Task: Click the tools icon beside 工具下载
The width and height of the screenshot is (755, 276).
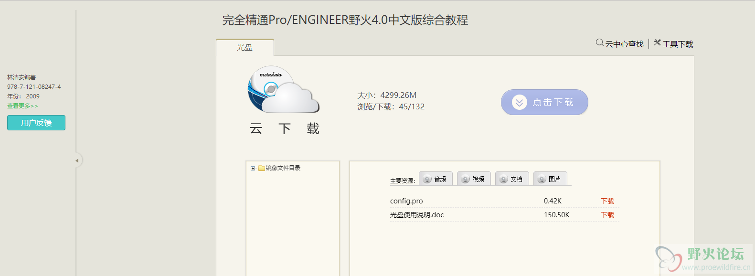Action: click(x=657, y=42)
